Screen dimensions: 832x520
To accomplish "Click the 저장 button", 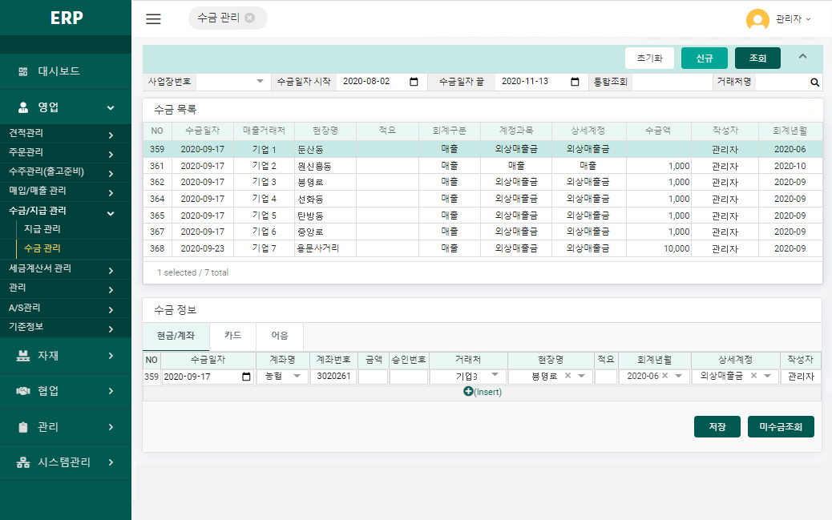I will pyautogui.click(x=717, y=427).
